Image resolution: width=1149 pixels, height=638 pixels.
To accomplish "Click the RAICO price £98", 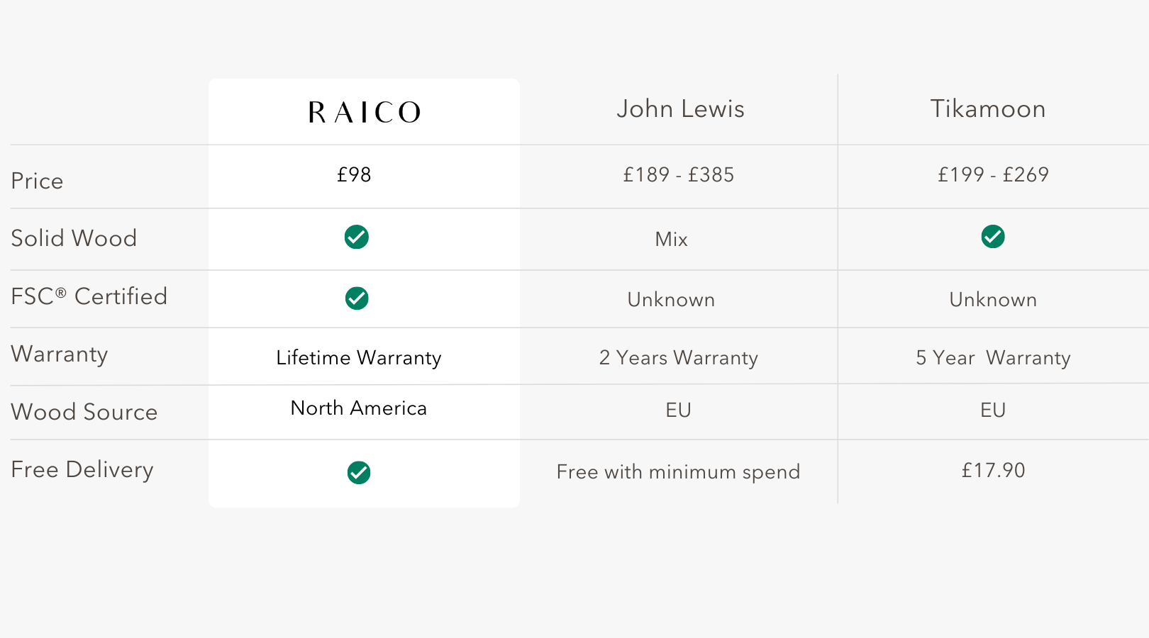I will [354, 174].
